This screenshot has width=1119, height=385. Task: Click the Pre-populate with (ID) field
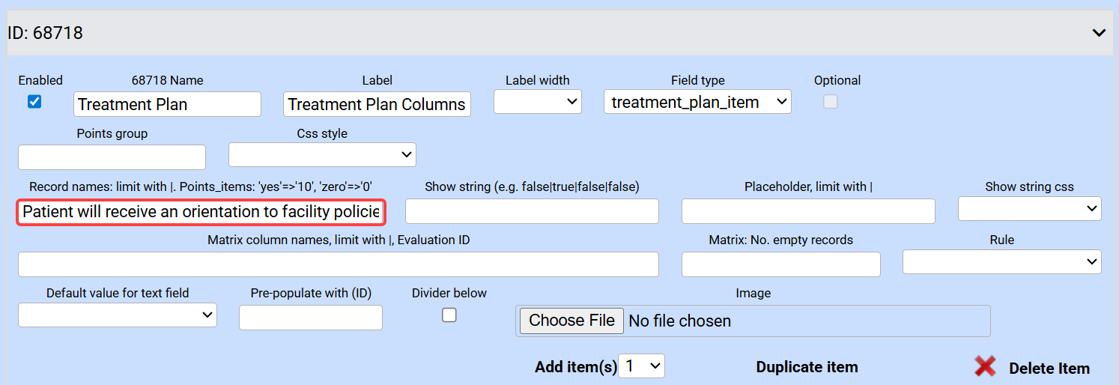(311, 318)
